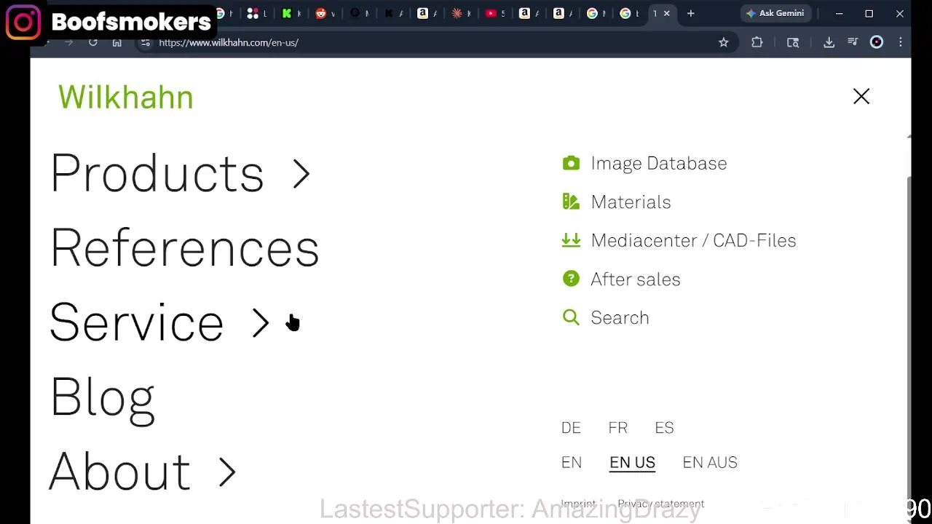
Task: Switch site language to EN AUS
Action: (x=710, y=463)
